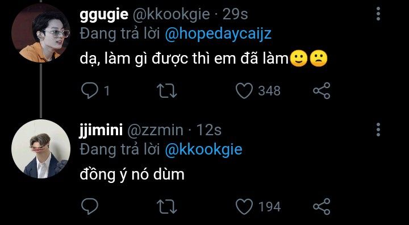Open the @kkookgie mention link in jjimini's reply

204,150
